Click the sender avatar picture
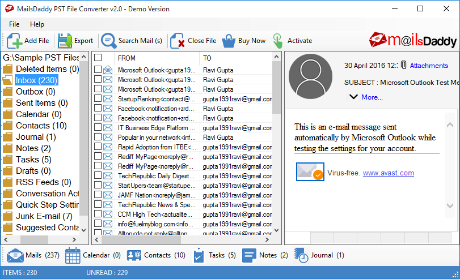460x279 pixels. pyautogui.click(x=310, y=76)
